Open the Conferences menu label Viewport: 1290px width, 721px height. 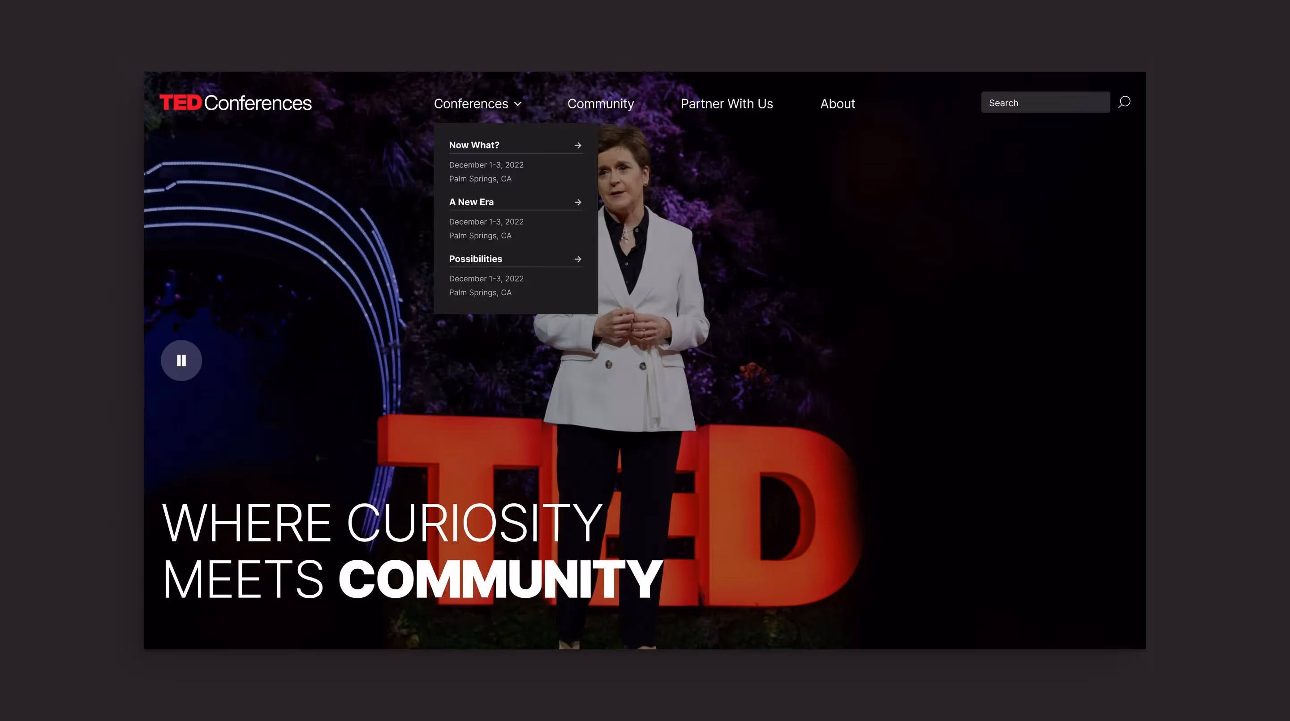coord(471,103)
